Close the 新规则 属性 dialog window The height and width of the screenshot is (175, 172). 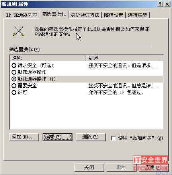tap(167, 4)
